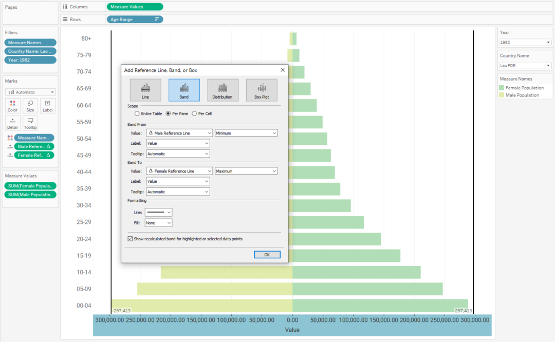Uncheck show recalculated band for selected points
This screenshot has width=555, height=342.
click(x=130, y=238)
